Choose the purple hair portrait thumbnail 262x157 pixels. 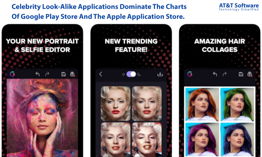click(202, 140)
